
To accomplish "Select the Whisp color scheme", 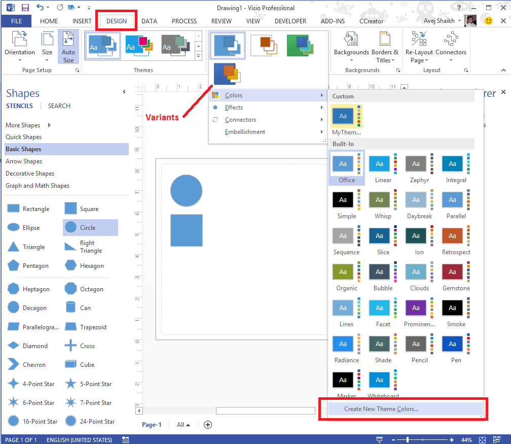I will 383,204.
